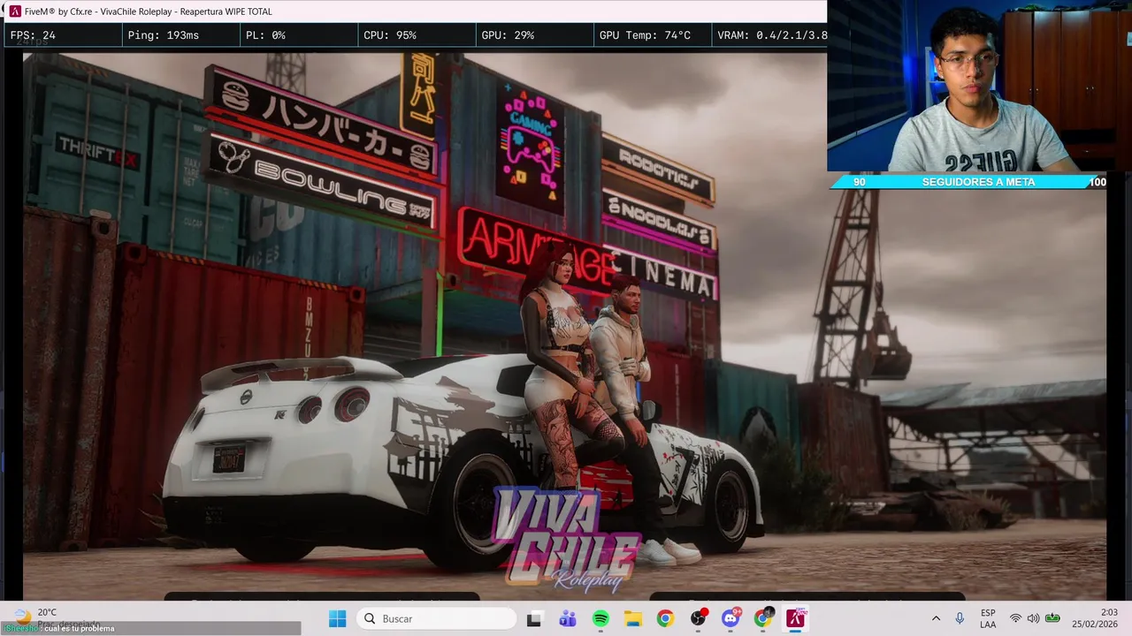Click the FPS: 24 overlay readout
This screenshot has height=636, width=1132.
tap(33, 35)
